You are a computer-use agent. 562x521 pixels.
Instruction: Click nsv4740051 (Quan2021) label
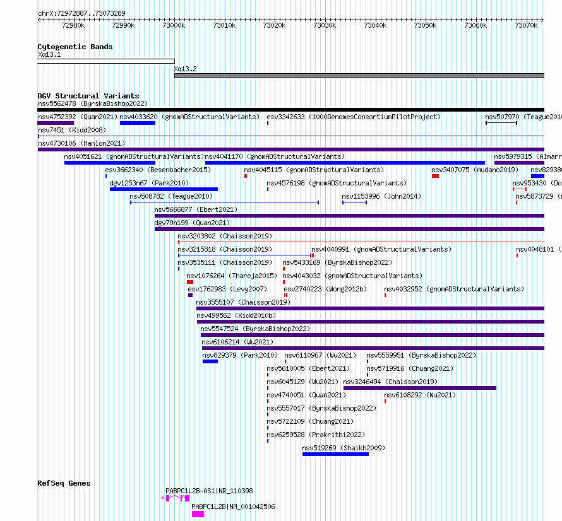306,395
